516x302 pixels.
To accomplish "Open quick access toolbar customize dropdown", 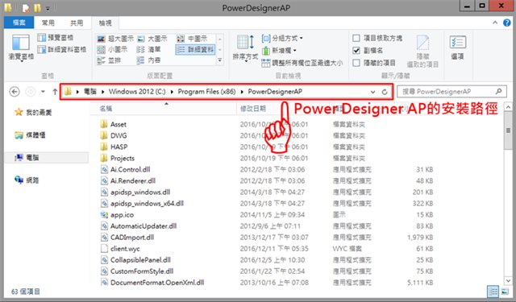I will [48, 8].
